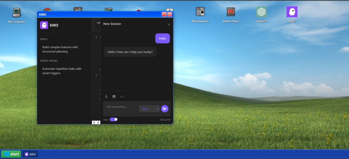Viewport: 349px width, 159px height.
Task: Open the Auto model dropdown
Action: (x=149, y=109)
